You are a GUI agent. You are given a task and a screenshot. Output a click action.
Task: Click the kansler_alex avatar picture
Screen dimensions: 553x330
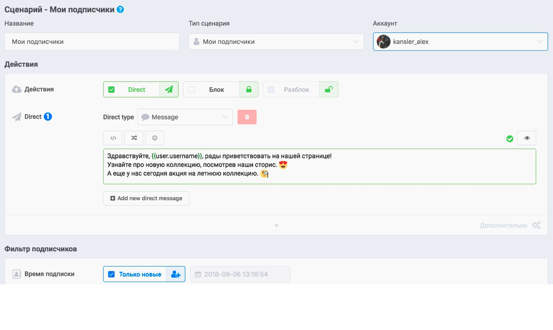384,42
